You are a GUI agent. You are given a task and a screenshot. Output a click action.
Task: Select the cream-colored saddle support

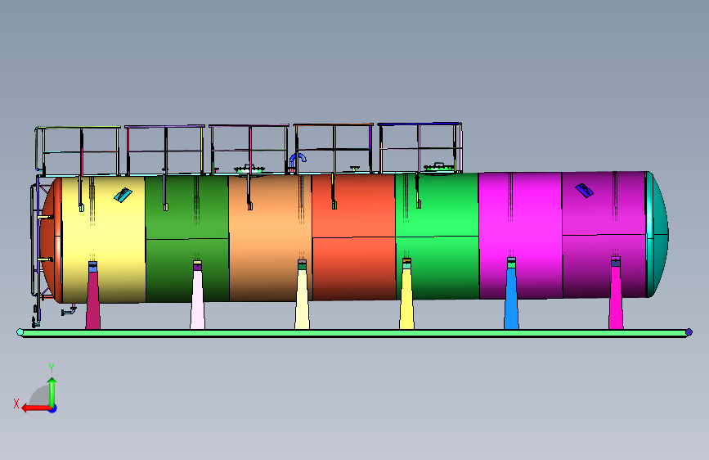click(x=302, y=299)
